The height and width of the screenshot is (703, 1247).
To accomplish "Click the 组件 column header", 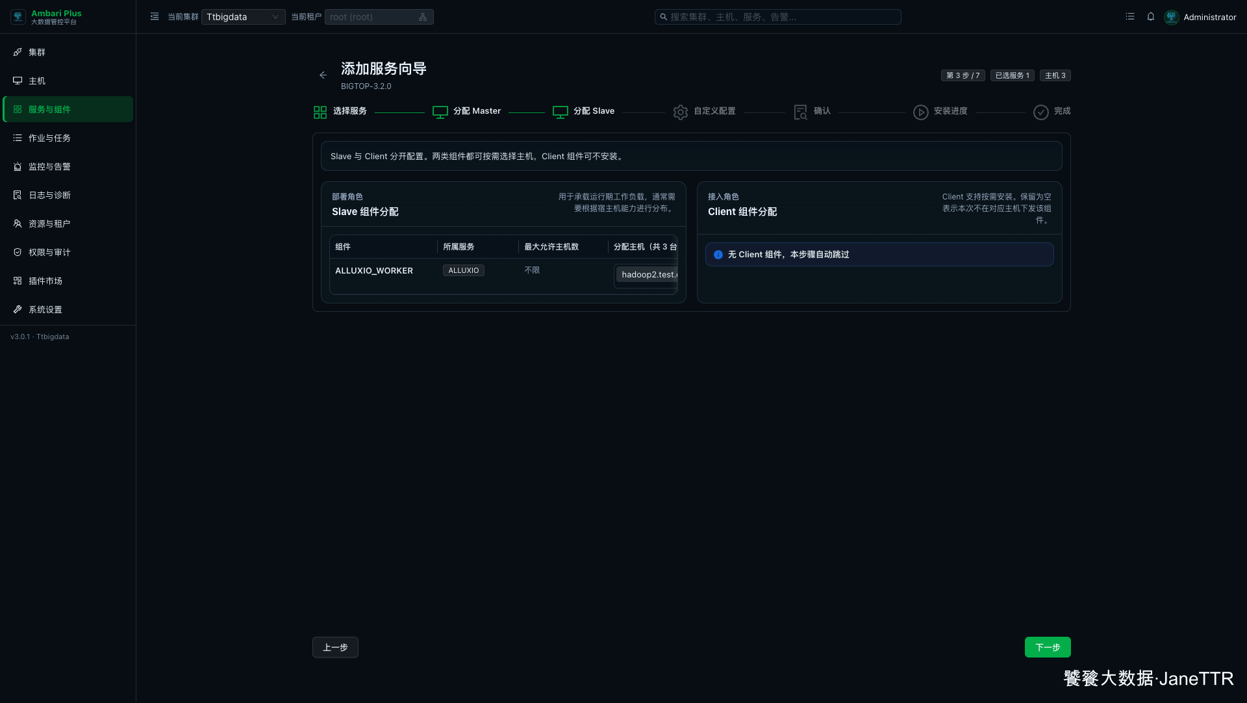I will [343, 247].
